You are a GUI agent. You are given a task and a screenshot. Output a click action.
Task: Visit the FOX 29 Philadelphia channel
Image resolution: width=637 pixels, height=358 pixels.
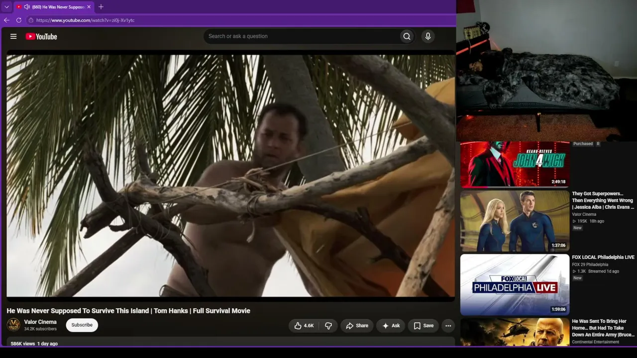(x=590, y=265)
